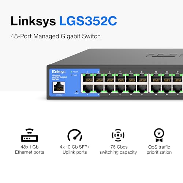Screen dimensions: 183x183
Task: Click the Linksys logo on the switch panel
Action: click(59, 72)
